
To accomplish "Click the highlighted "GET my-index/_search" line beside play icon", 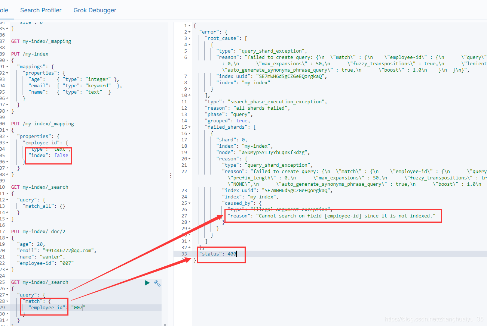I will [39, 282].
